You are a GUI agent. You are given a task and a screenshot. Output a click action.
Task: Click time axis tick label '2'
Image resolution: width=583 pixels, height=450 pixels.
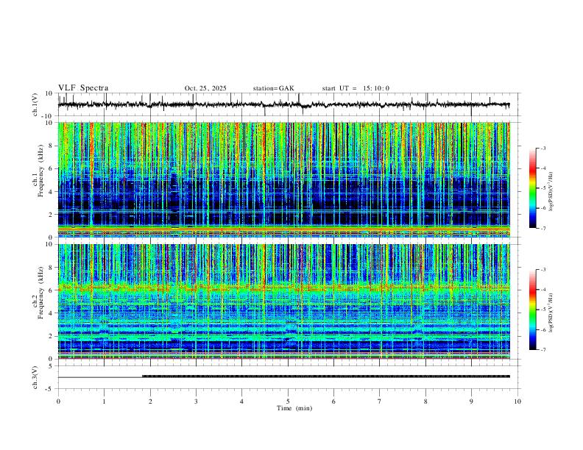pyautogui.click(x=150, y=401)
